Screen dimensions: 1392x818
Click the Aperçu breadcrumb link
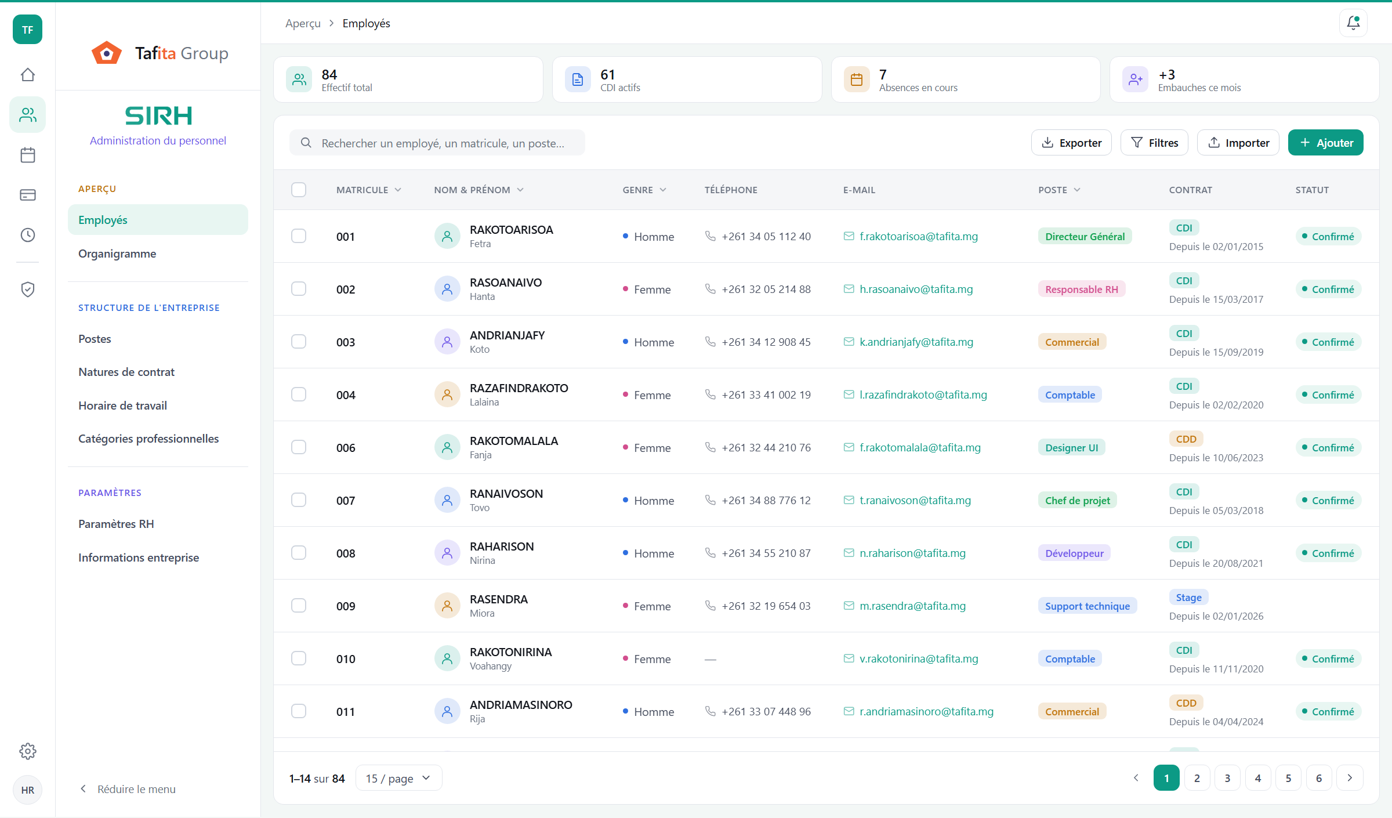[x=303, y=23]
